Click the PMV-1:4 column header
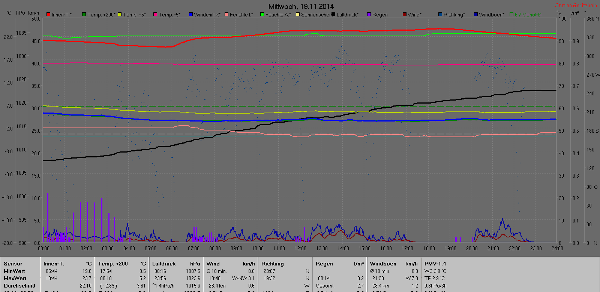Image resolution: width=600 pixels, height=292 pixels. 435,264
